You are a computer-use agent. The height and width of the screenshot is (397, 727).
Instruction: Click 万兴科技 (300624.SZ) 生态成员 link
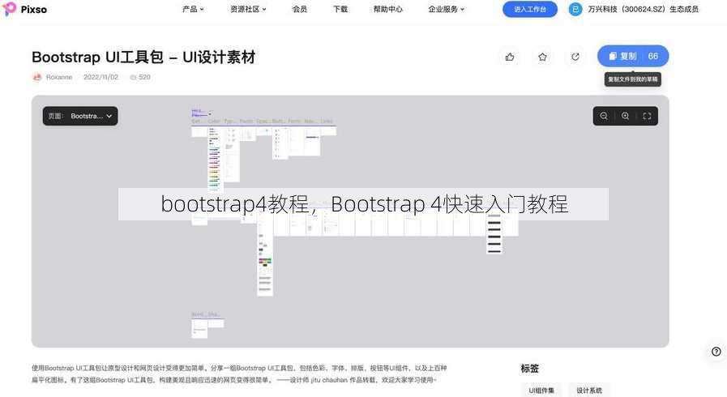[x=643, y=9]
